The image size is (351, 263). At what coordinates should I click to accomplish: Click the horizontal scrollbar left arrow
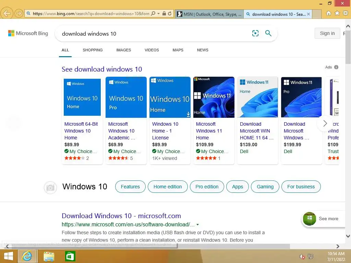point(7,246)
